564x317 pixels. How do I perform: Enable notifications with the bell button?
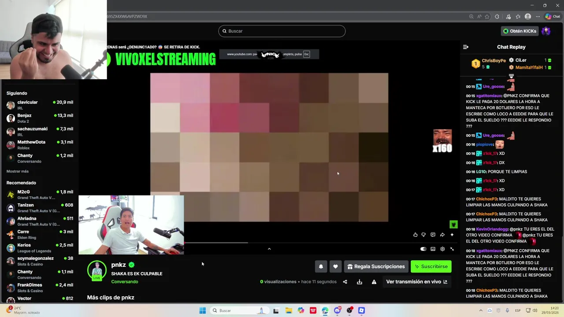321,266
